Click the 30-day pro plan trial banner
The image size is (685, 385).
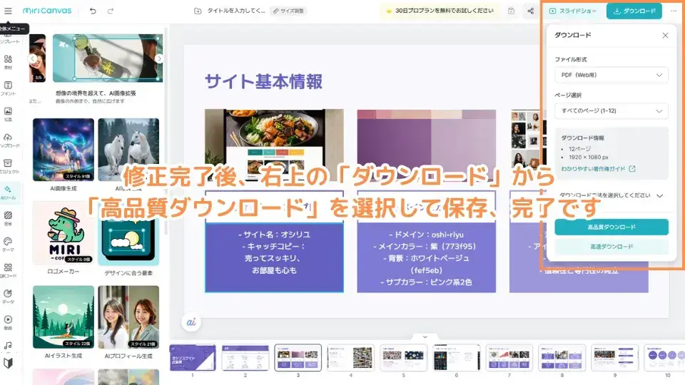(439, 11)
